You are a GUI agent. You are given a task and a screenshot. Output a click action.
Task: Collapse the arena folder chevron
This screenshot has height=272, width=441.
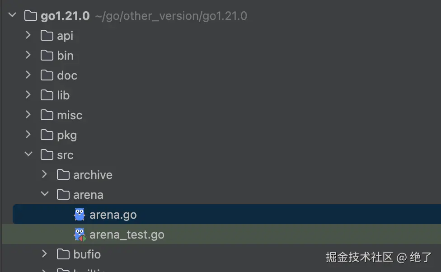tap(45, 195)
